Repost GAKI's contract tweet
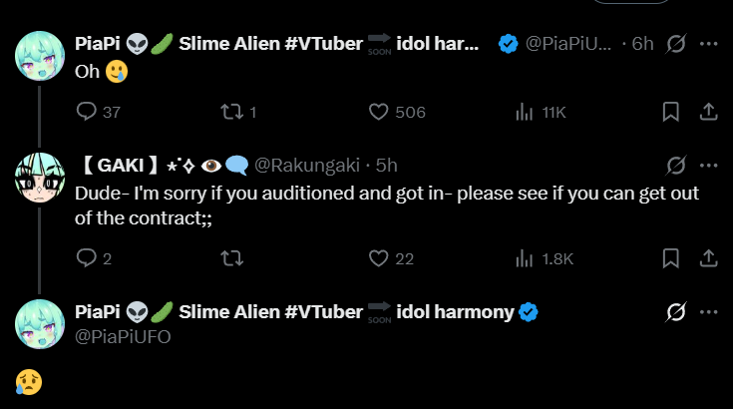 click(x=231, y=258)
